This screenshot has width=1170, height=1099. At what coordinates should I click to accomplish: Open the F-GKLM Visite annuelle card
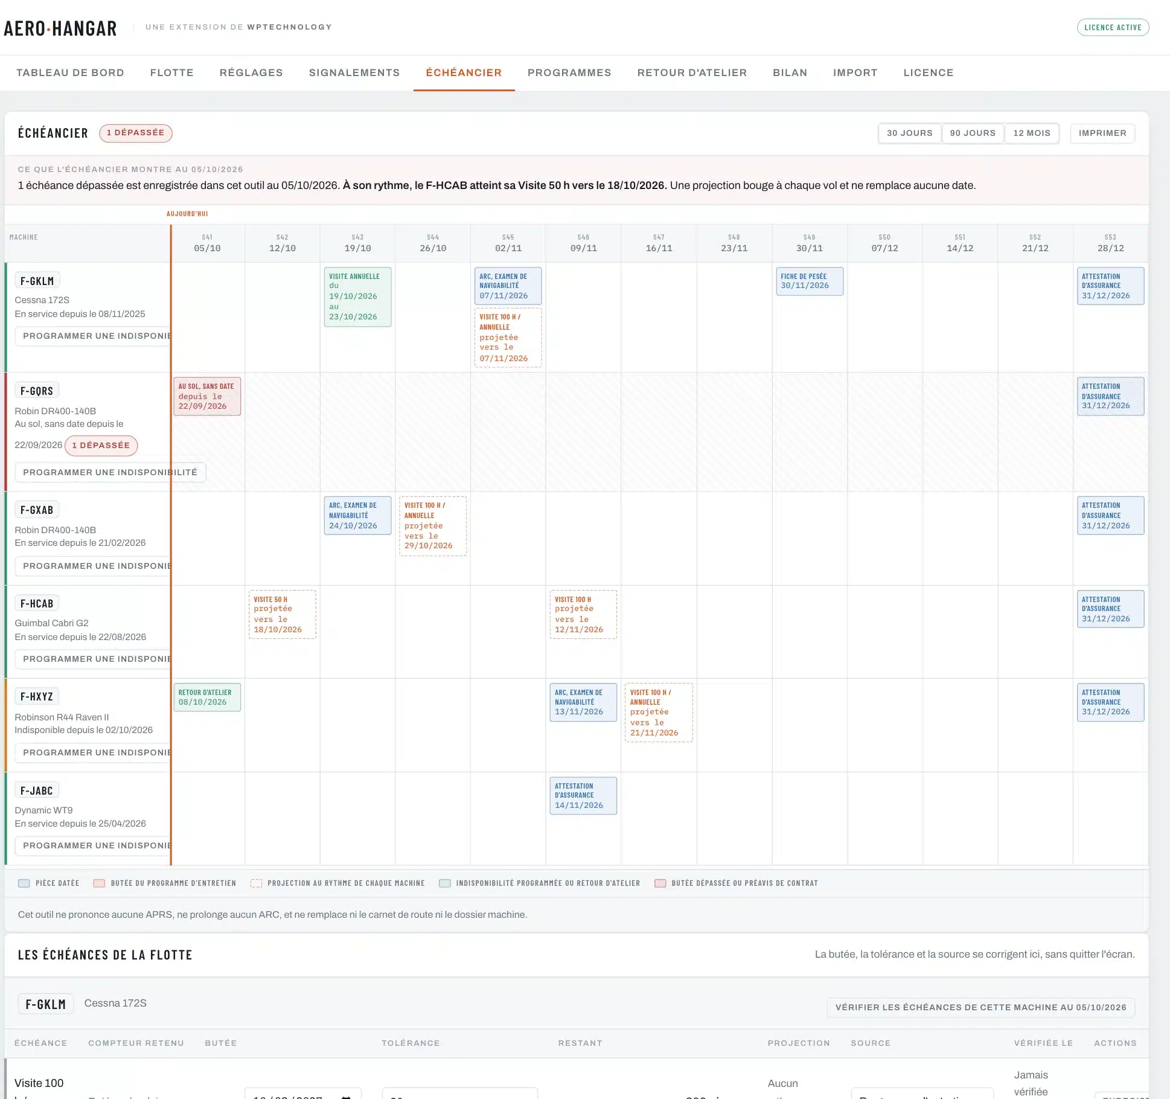(x=357, y=296)
